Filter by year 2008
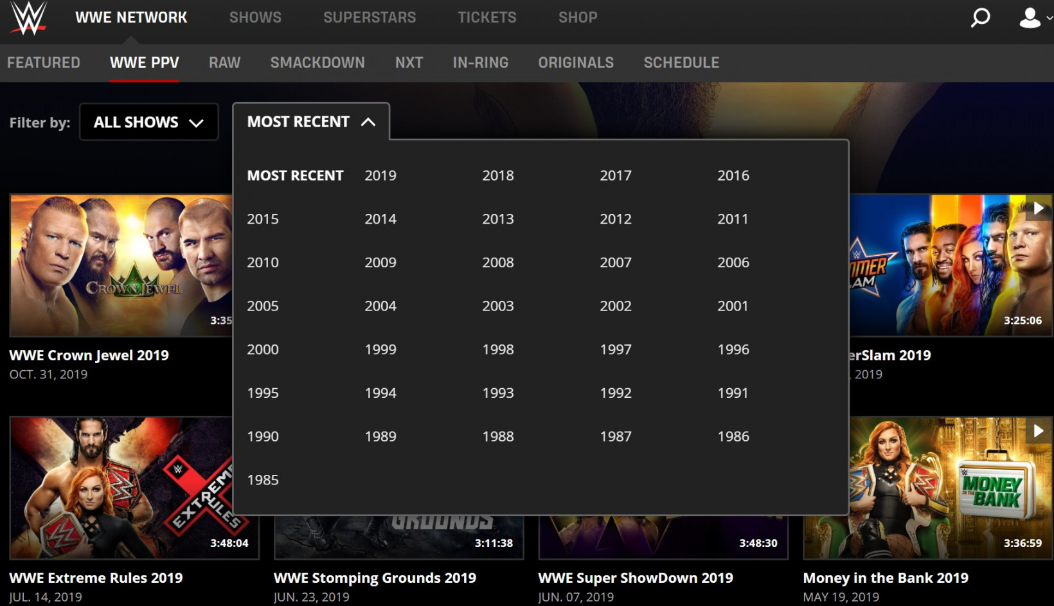Viewport: 1054px width, 606px height. [498, 262]
